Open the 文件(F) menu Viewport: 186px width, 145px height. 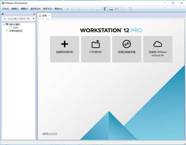coord(6,9)
